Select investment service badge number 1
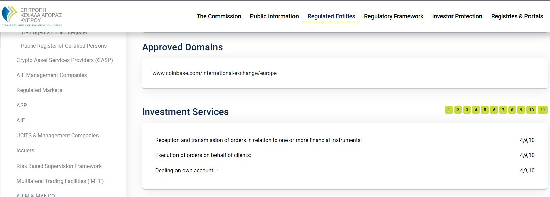Image resolution: width=550 pixels, height=197 pixels. tap(449, 110)
